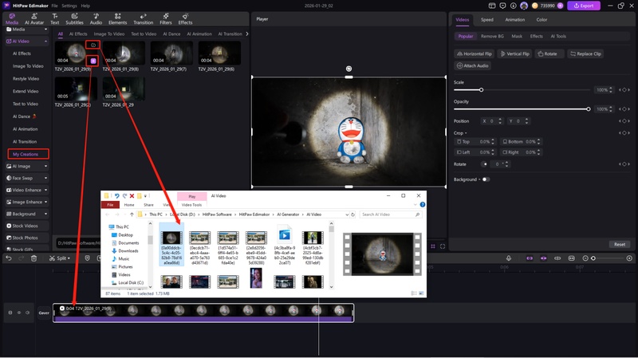Click the Cover button on the timeline
Screen dimensions: 638x358
44,313
